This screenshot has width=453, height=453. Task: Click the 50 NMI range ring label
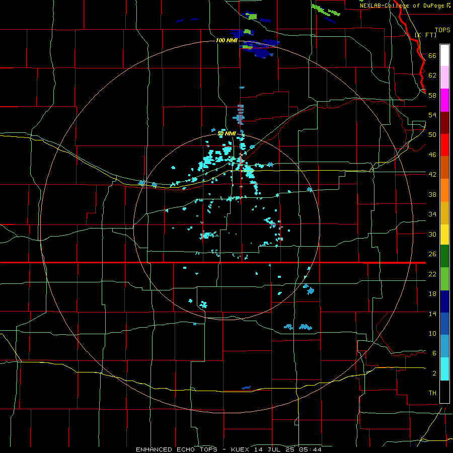(x=226, y=133)
